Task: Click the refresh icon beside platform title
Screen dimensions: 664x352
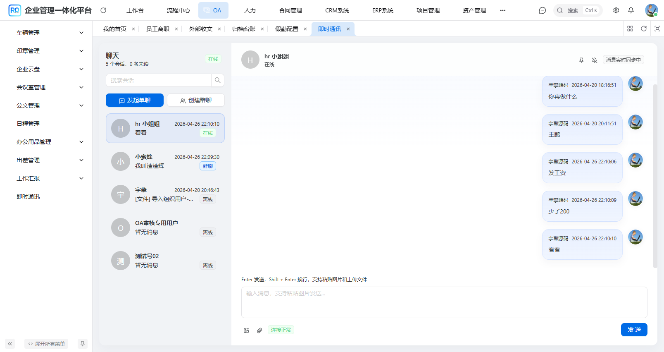Action: point(103,10)
